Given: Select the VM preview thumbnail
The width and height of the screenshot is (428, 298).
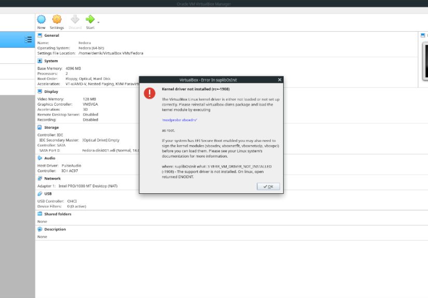Looking at the screenshot, I should 425,61.
